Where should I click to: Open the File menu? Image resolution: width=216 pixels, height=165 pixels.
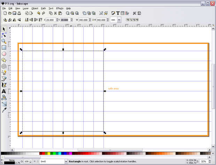4,8
